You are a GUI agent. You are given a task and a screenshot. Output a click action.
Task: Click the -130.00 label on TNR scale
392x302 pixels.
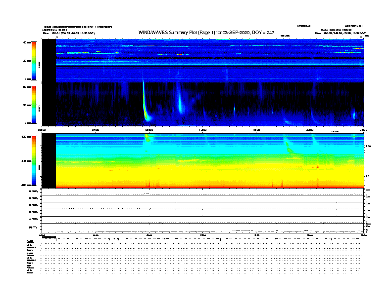pyautogui.click(x=26, y=137)
